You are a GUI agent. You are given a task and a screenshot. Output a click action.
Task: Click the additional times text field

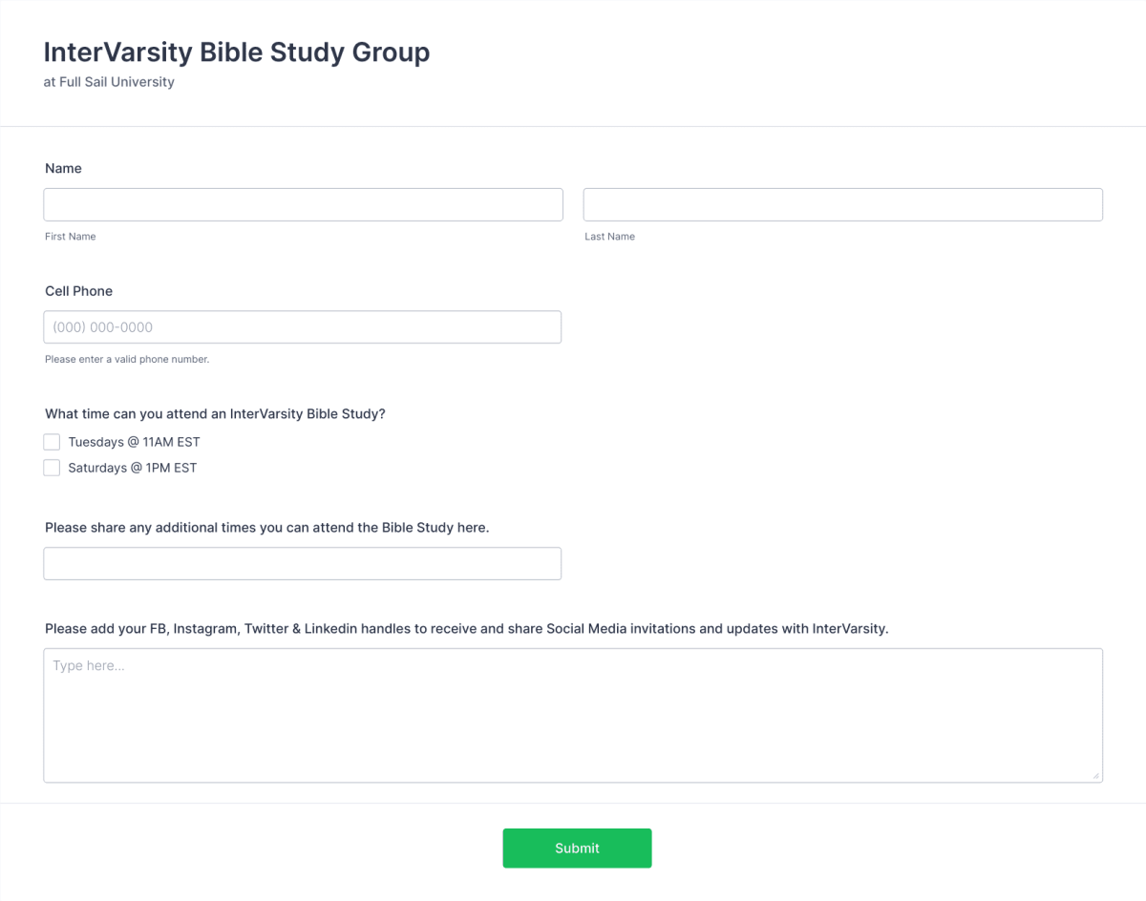tap(303, 563)
